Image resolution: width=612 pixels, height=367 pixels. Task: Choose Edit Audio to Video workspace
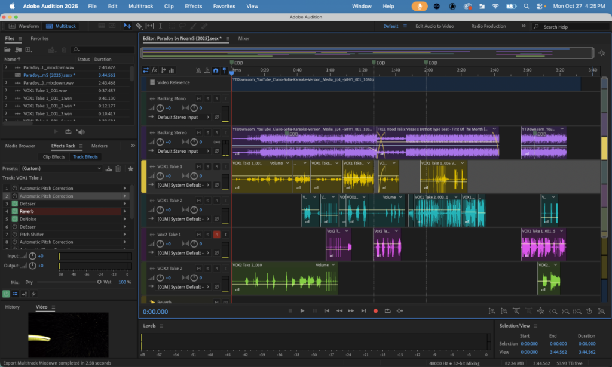(434, 26)
